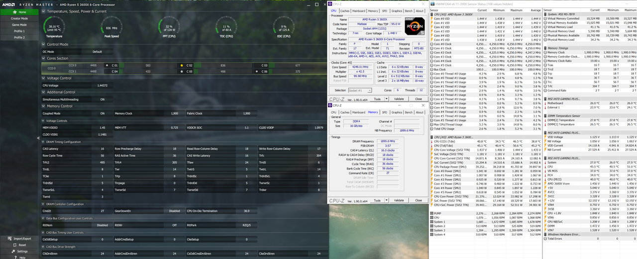This screenshot has width=637, height=259.
Task: Click the clock icon for Core #0 Clock
Action: pyautogui.click(x=431, y=44)
